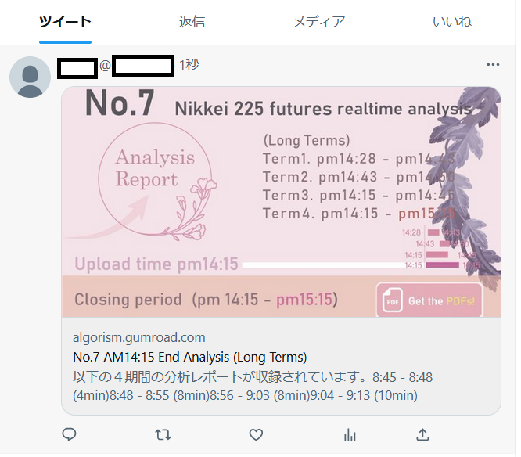The image size is (521, 457).
Task: Click the Get the PDFs! button
Action: click(x=429, y=300)
